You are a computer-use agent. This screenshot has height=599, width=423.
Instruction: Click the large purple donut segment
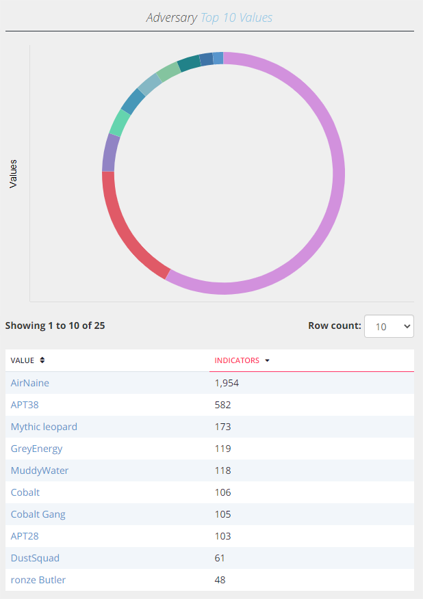(339, 174)
